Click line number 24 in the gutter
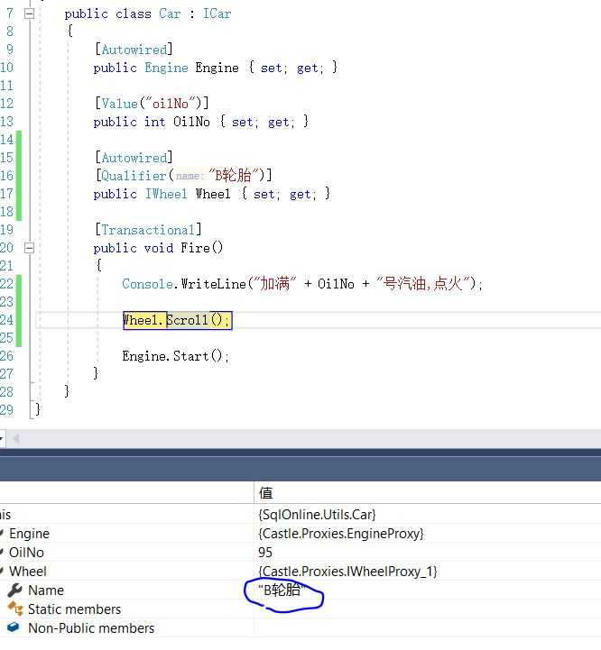 (x=6, y=320)
